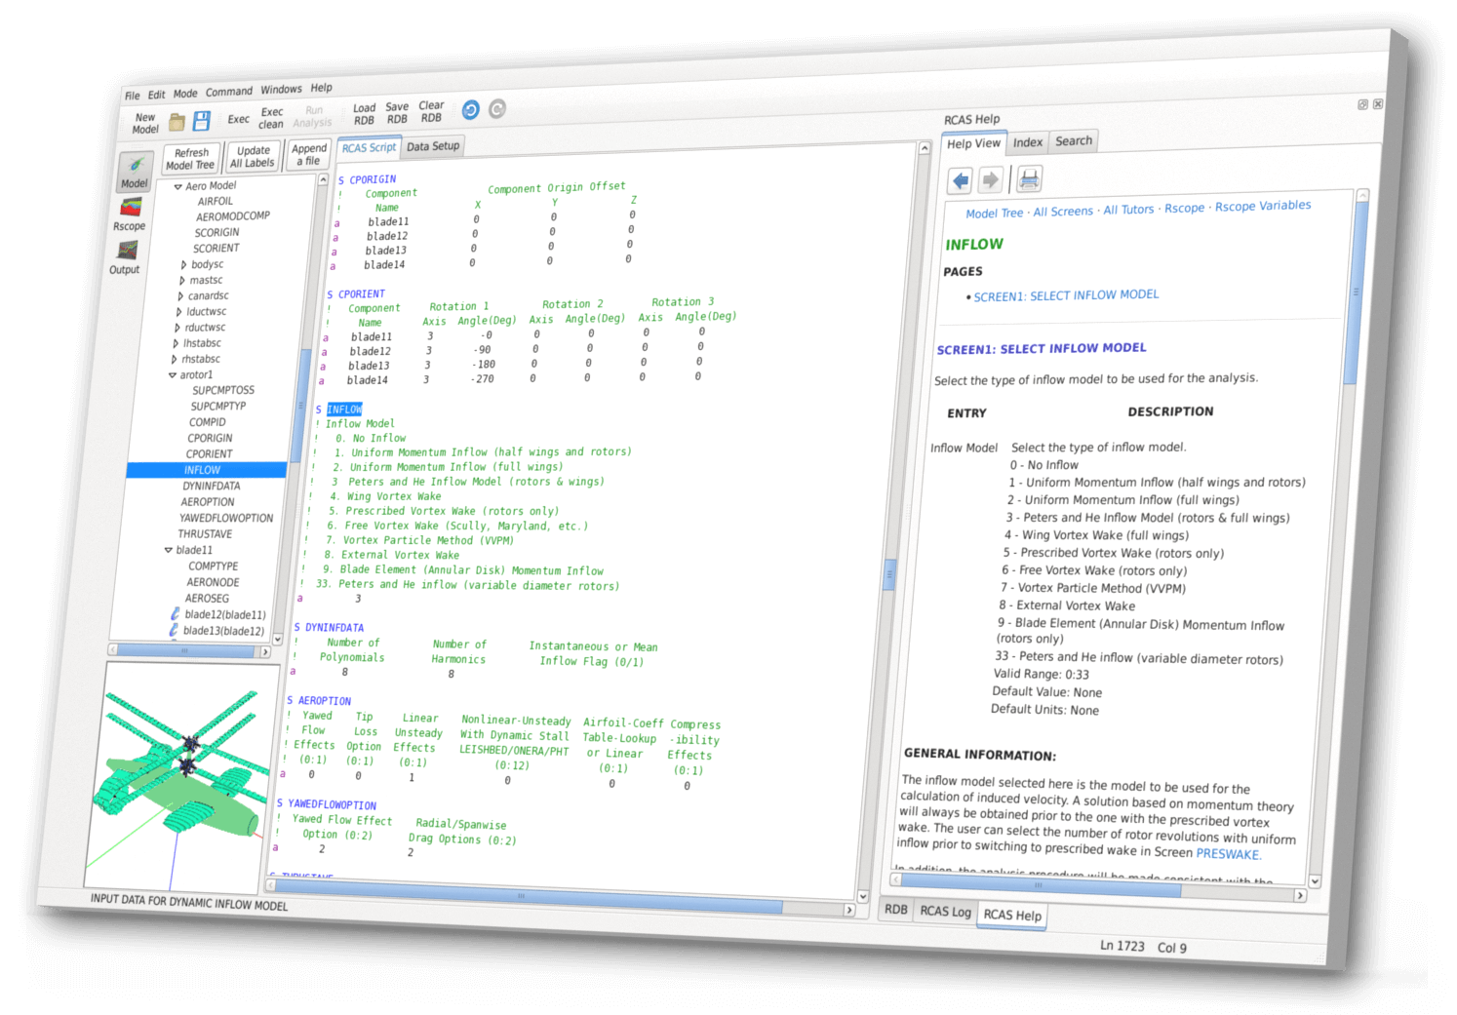Select the Model sidebar icon
Viewport: 1457px width, 1015px height.
tap(135, 172)
